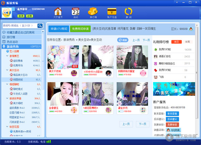Image resolution: width=201 pixels, height=145 pixels.
Task: Click the top 下一页 link
Action: tap(146, 40)
